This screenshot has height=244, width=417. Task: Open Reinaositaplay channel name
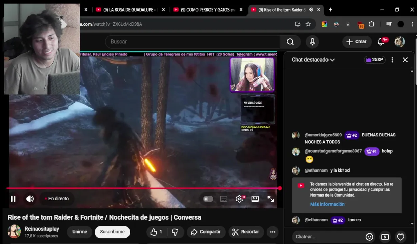point(42,229)
